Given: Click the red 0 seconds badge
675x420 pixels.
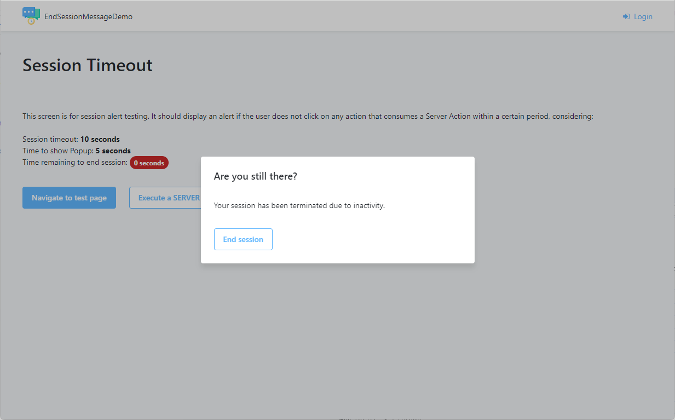Looking at the screenshot, I should click(149, 163).
